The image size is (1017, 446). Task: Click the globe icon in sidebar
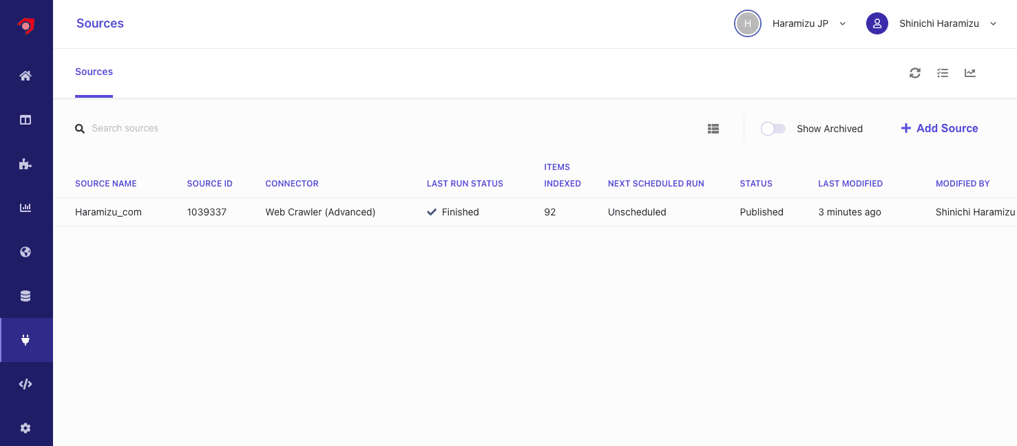(25, 252)
